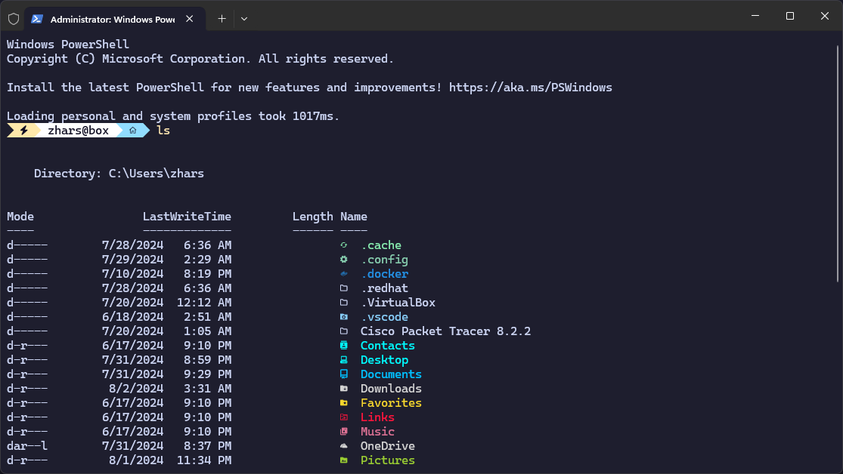Click the .vscode folder icon

point(344,317)
